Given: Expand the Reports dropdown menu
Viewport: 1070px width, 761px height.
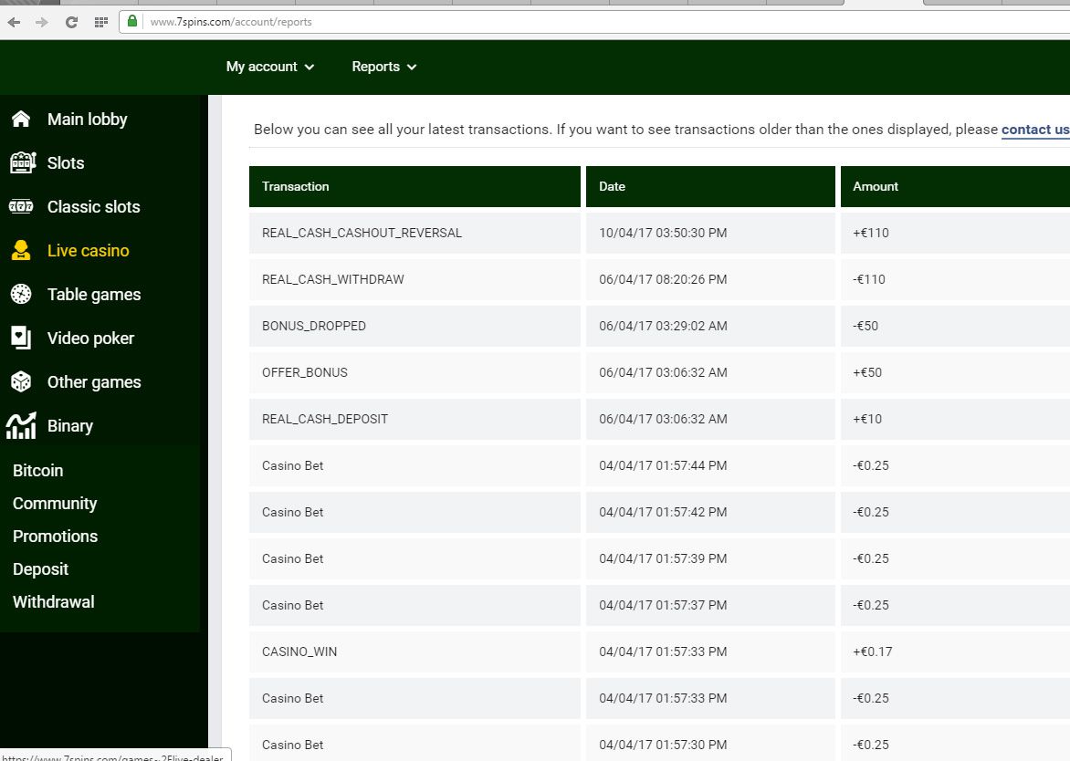Looking at the screenshot, I should pos(384,67).
